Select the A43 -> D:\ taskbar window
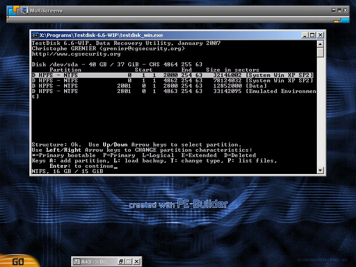Screen dimensions: 356x267 click(107, 262)
